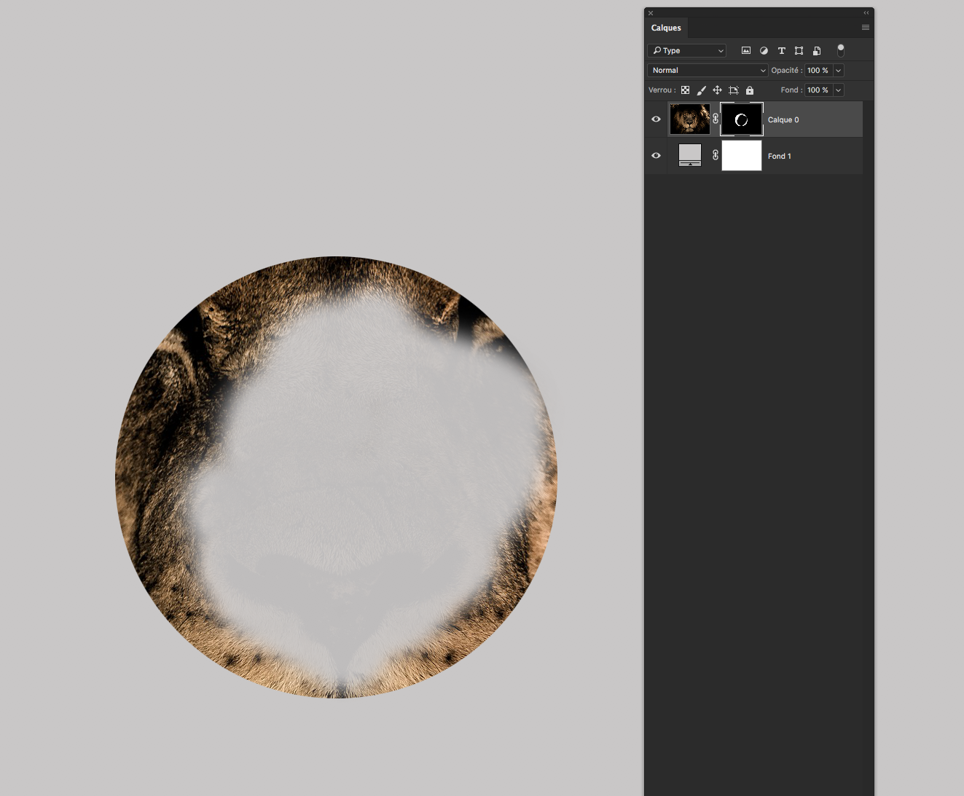Image resolution: width=964 pixels, height=796 pixels.
Task: Filter for type layers icon
Action: [781, 50]
